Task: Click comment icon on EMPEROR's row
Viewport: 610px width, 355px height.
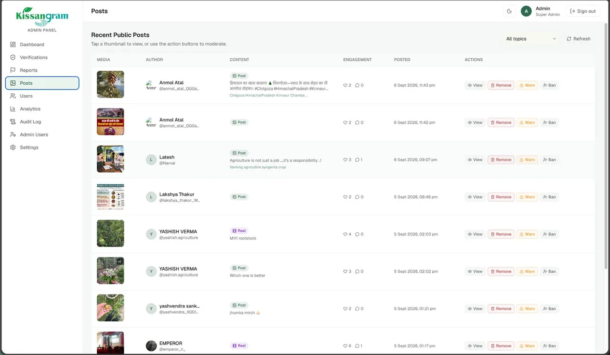Action: [x=357, y=346]
